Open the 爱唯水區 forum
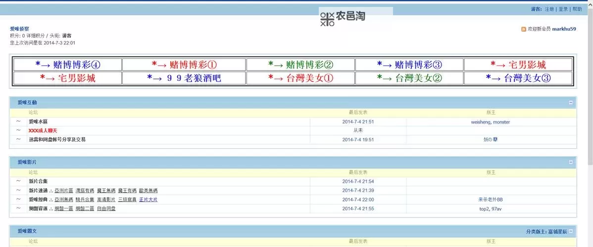This screenshot has height=247, width=593. (x=38, y=122)
